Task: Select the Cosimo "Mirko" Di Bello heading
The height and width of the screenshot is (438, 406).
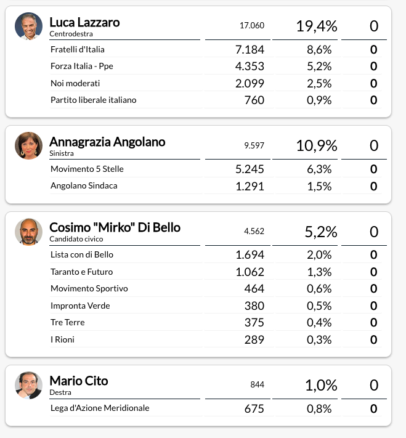Action: pos(115,228)
